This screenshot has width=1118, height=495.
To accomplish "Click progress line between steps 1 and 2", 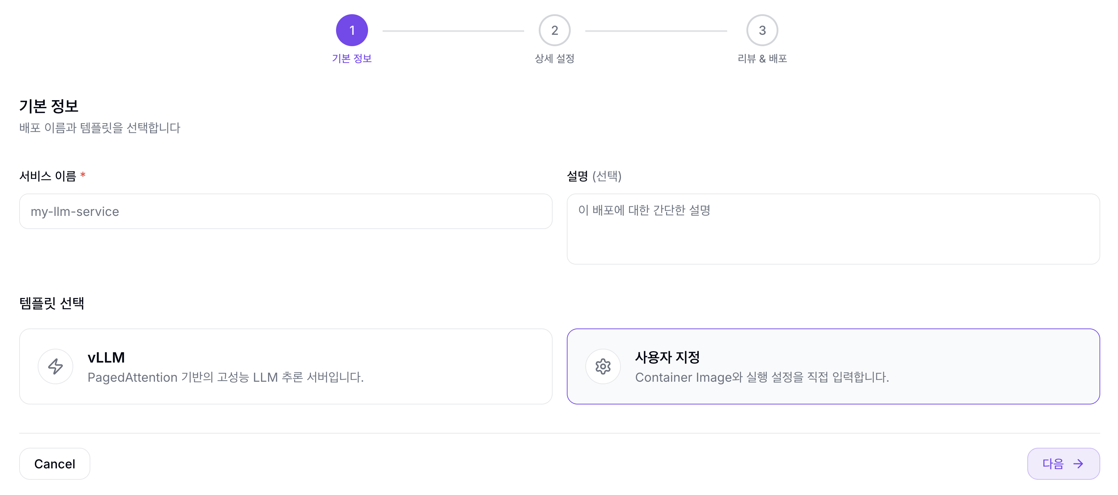I will pos(453,31).
